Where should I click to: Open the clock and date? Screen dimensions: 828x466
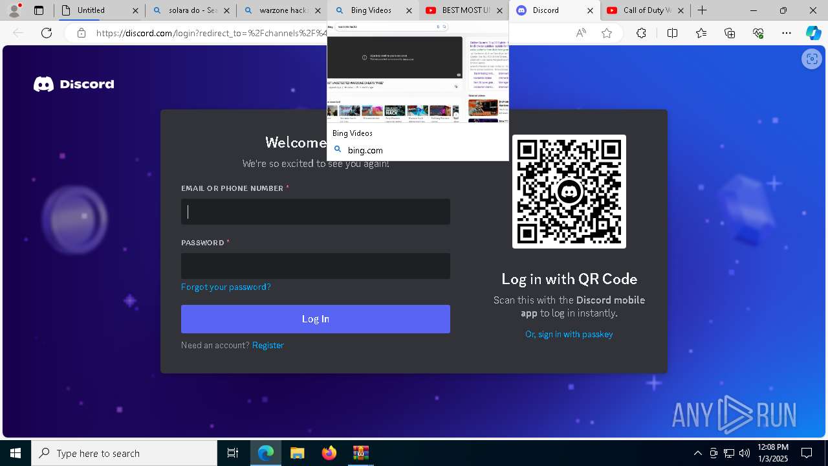tap(772, 453)
